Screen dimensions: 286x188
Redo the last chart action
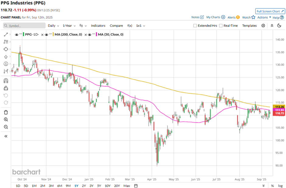point(6,103)
